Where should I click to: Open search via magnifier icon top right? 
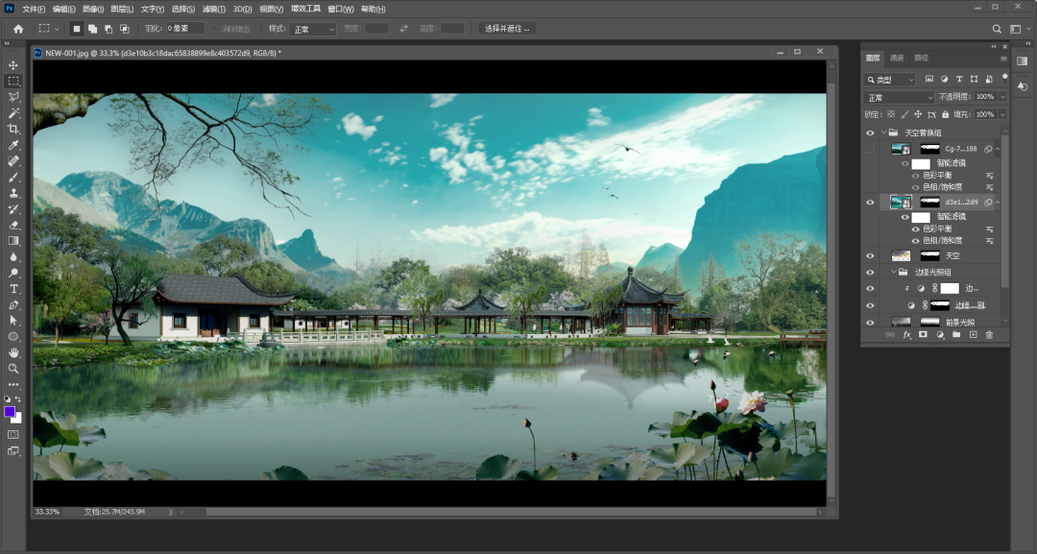997,29
